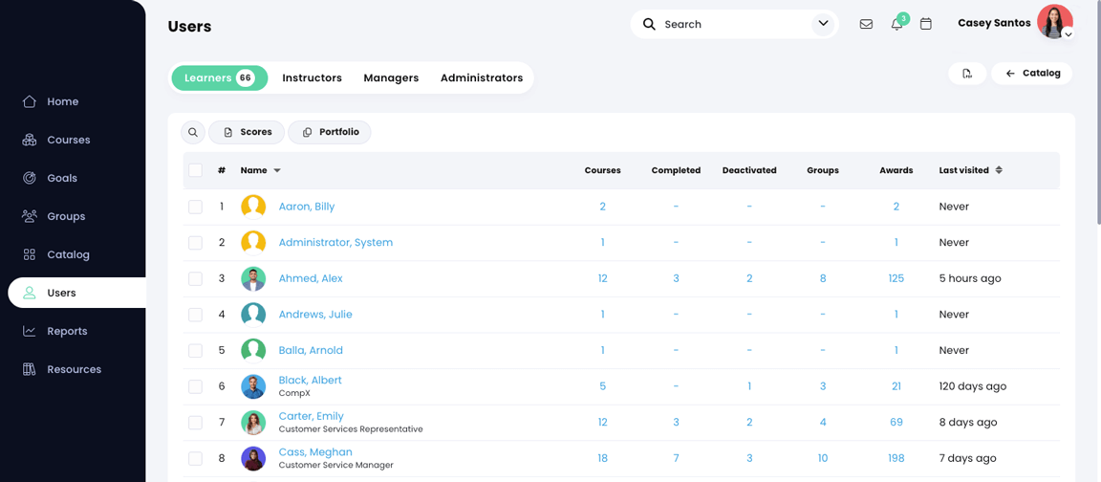Sort by the Name column arrow
The image size is (1101, 482).
(277, 170)
